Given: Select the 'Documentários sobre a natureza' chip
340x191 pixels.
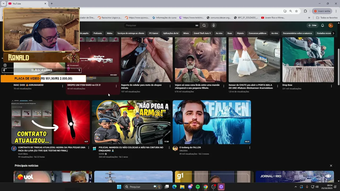Looking at the screenshot, I should 297,33.
